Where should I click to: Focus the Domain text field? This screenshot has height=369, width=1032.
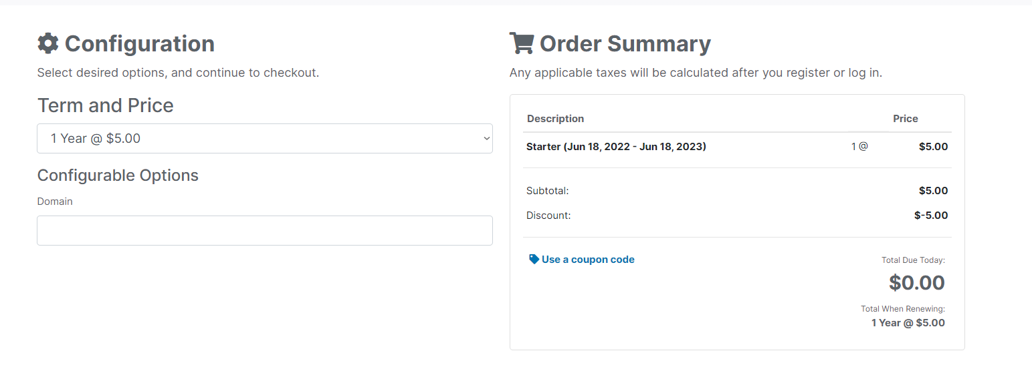pos(264,230)
